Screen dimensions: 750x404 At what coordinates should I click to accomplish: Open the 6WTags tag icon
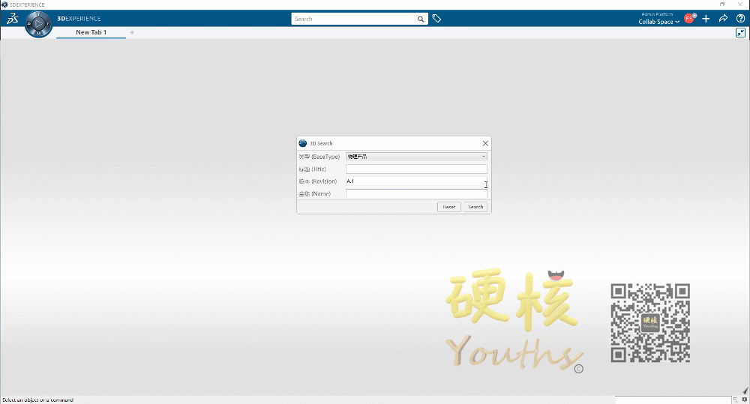tap(437, 19)
